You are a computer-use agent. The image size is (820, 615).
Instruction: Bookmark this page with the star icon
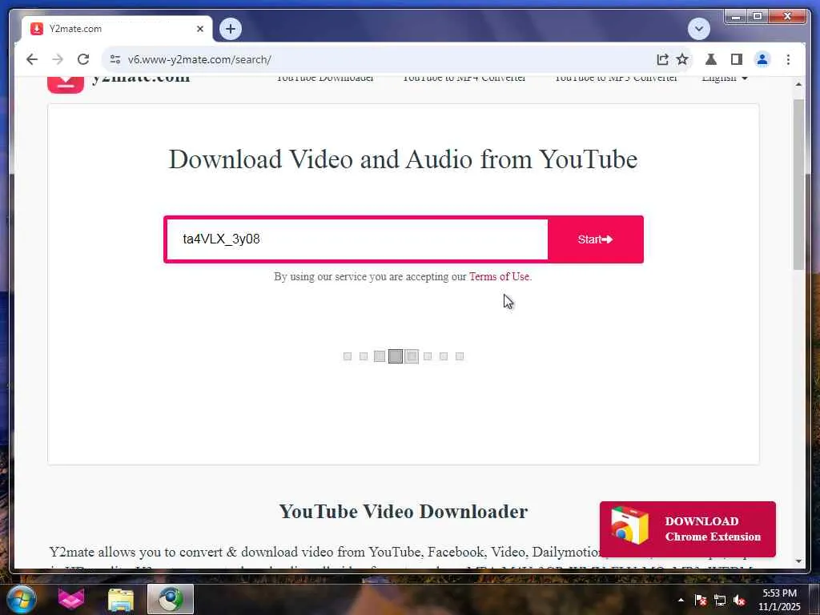pos(682,59)
